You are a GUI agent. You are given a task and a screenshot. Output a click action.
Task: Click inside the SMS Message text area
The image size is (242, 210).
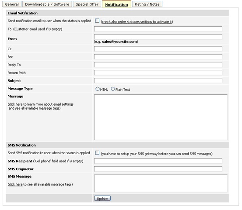(x=161, y=183)
